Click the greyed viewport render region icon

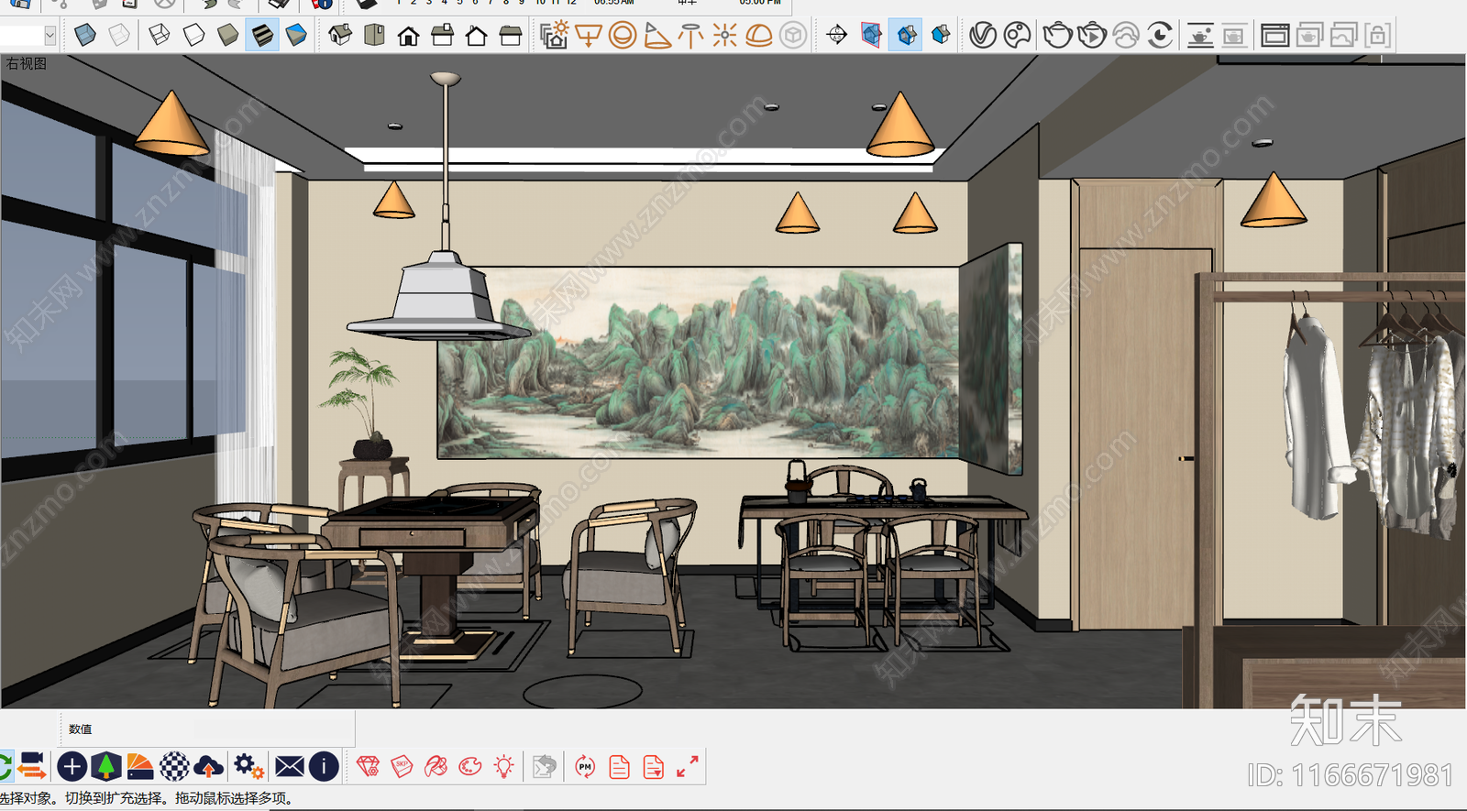click(1234, 35)
